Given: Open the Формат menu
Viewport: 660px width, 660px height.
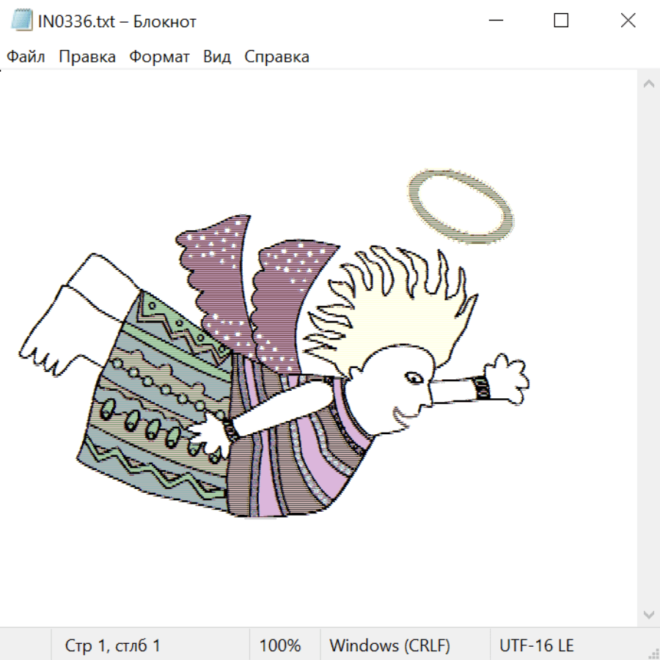Looking at the screenshot, I should click(159, 57).
